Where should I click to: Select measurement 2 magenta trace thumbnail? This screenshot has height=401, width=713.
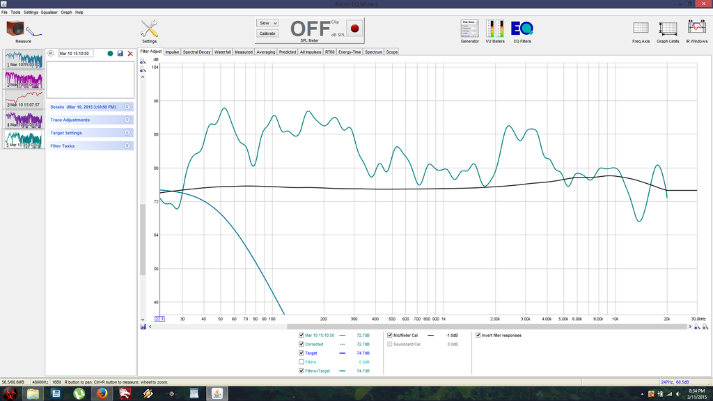pos(24,79)
